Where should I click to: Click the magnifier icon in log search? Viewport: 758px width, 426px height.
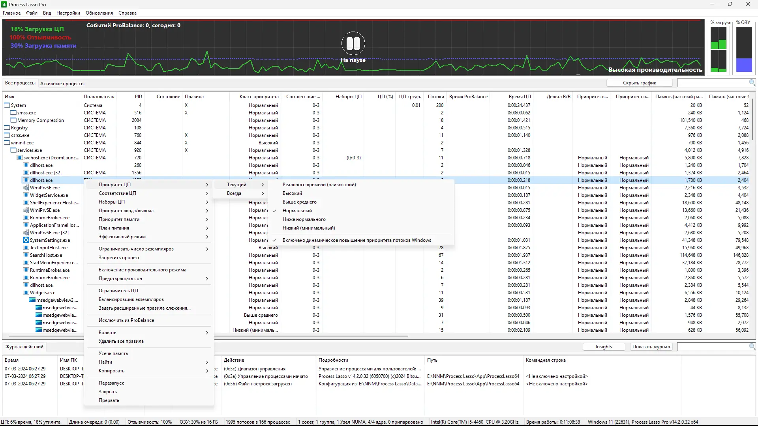tap(752, 346)
